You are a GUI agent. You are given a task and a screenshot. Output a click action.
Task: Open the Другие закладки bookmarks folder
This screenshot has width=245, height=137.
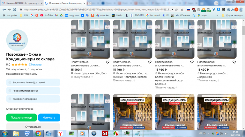tap(232, 15)
